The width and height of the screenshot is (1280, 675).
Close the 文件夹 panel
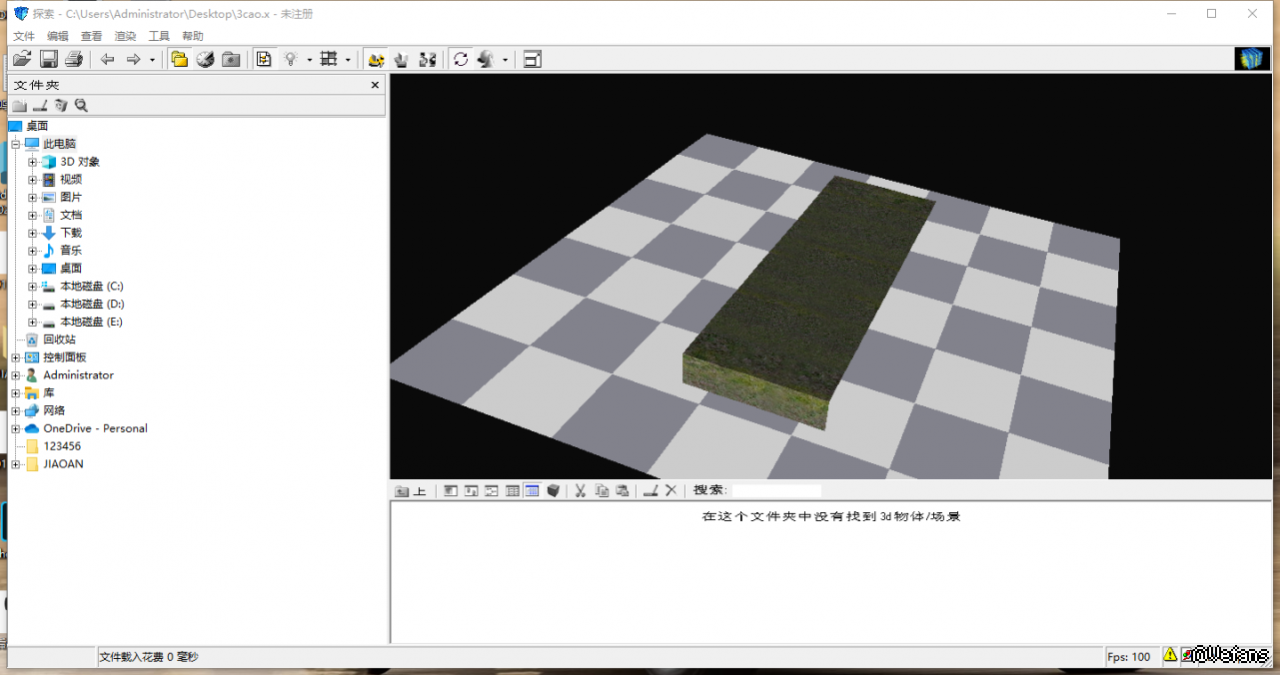pyautogui.click(x=376, y=85)
